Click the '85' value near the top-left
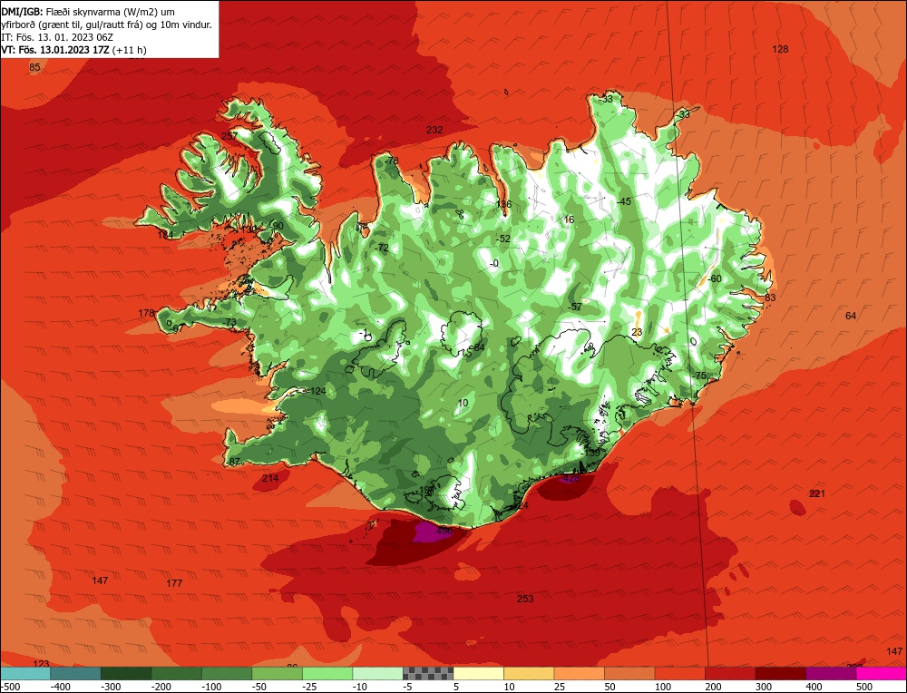Image resolution: width=907 pixels, height=693 pixels. tap(34, 68)
